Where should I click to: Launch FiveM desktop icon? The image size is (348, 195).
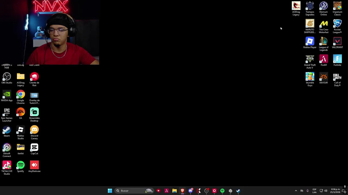tap(324, 60)
